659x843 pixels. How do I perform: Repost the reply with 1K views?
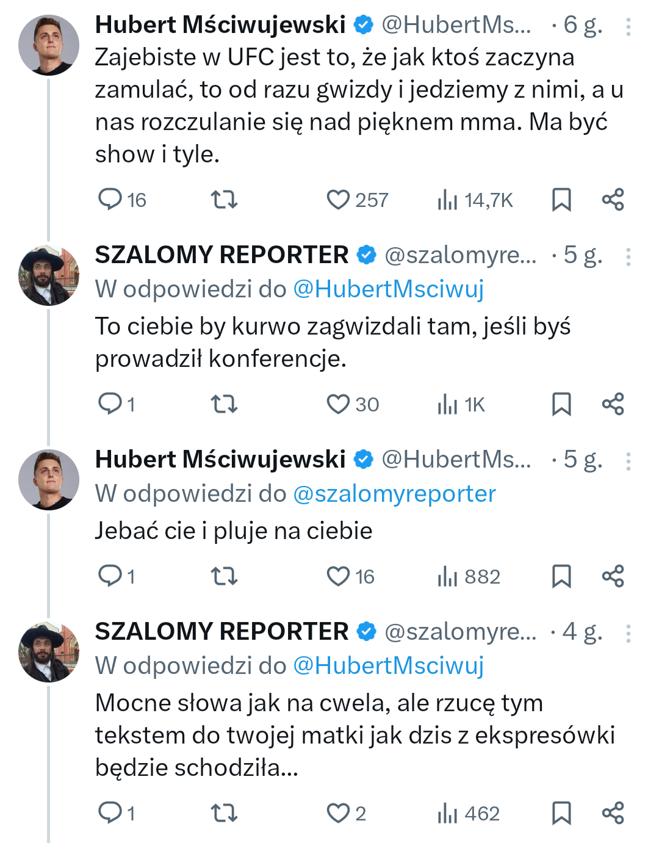coord(224,404)
